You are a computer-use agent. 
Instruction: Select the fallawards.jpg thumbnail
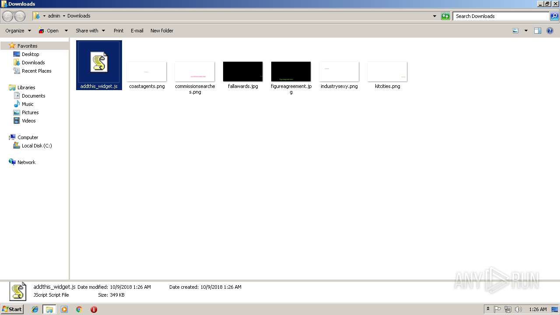(x=243, y=71)
